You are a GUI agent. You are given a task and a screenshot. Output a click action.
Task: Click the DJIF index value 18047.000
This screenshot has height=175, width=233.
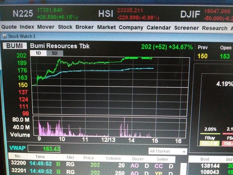(x=217, y=11)
